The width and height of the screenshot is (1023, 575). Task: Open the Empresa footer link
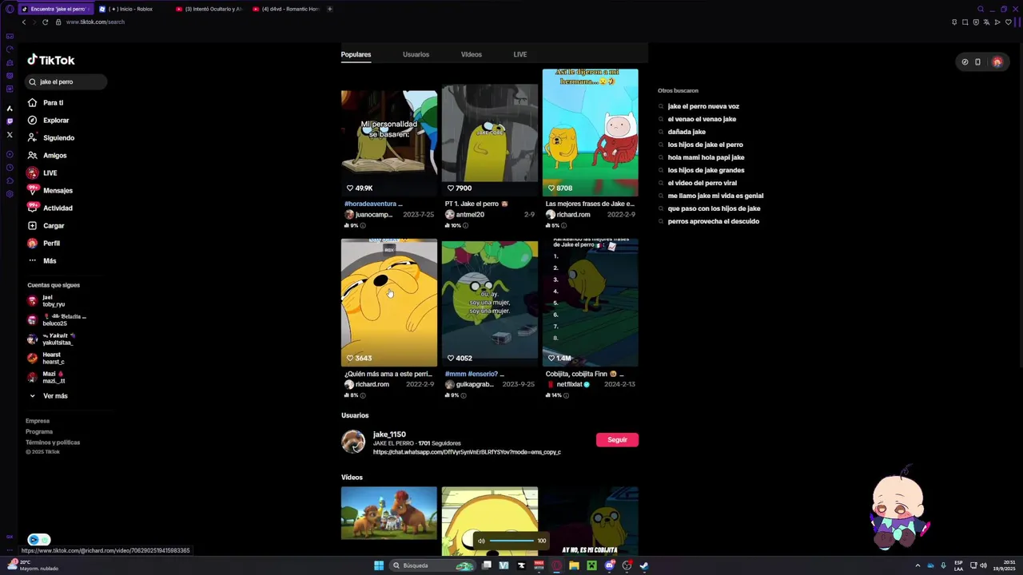[38, 421]
